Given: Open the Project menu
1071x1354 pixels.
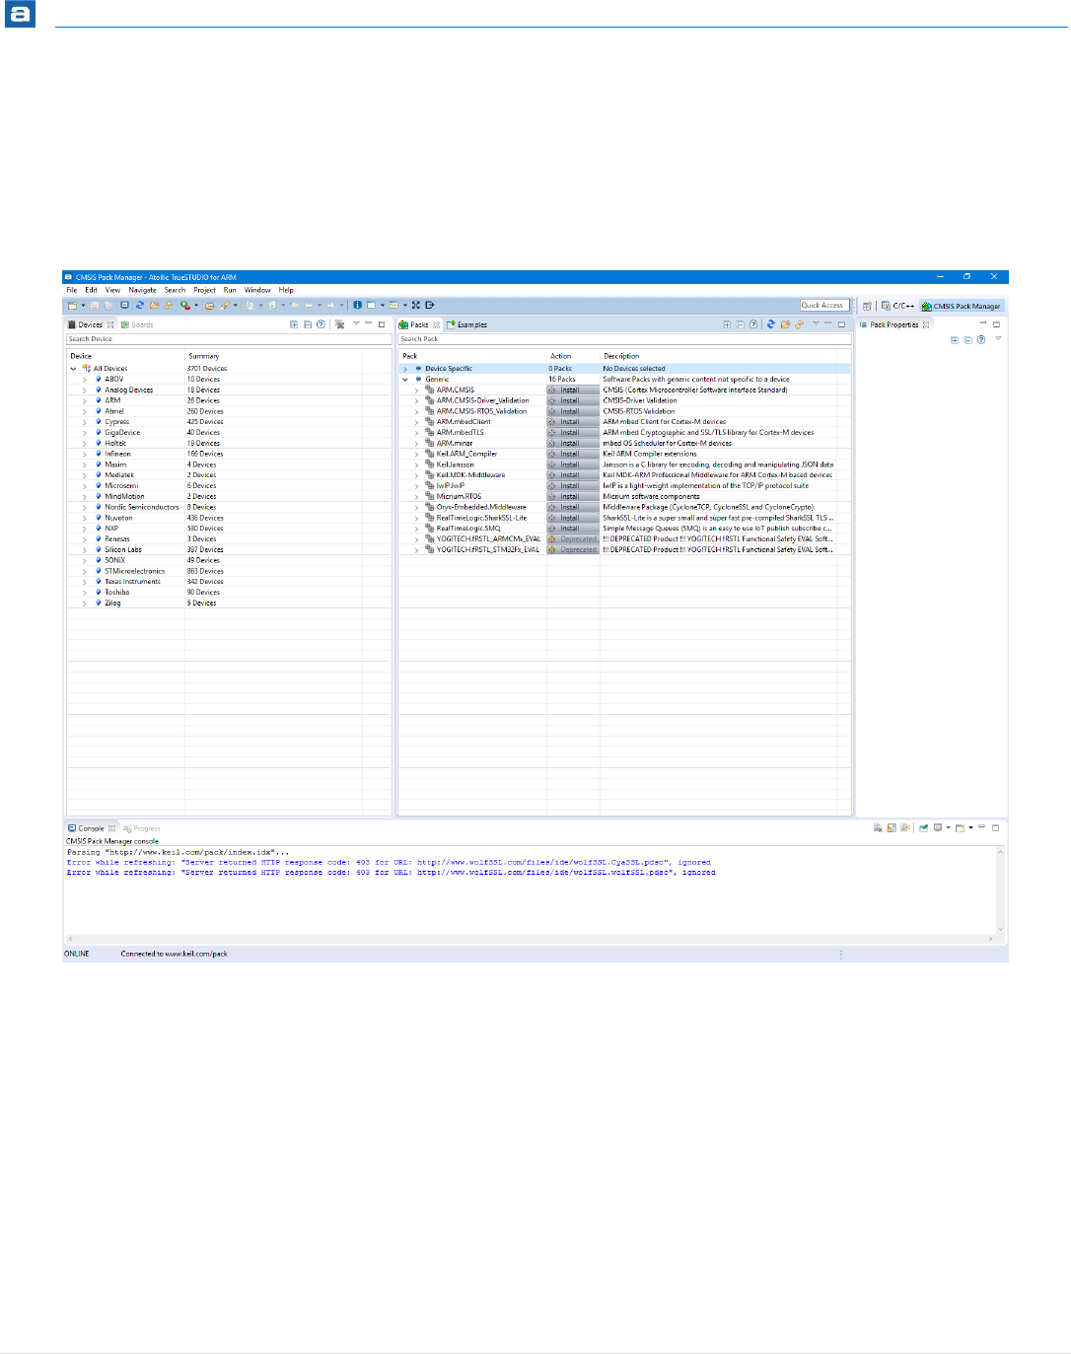Looking at the screenshot, I should click(x=204, y=290).
